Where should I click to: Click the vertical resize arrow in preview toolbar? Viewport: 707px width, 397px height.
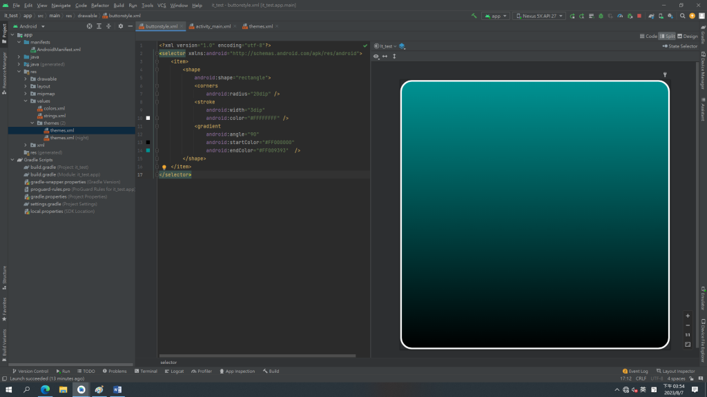(394, 57)
